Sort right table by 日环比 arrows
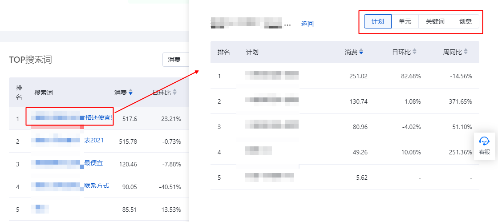The height and width of the screenshot is (222, 498). (414, 52)
